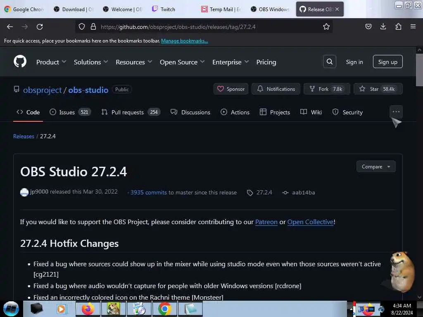This screenshot has height=317, width=423.
Task: Click the Notifications button
Action: pos(276,89)
